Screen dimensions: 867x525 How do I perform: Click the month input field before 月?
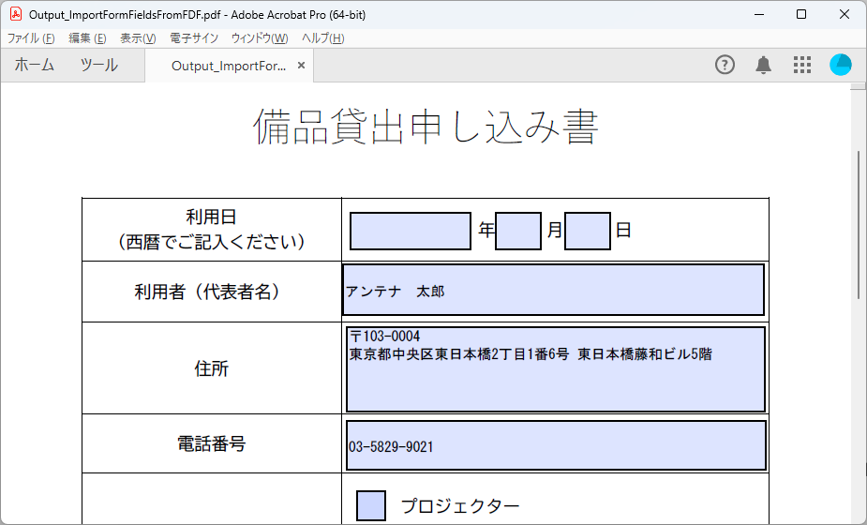[518, 231]
